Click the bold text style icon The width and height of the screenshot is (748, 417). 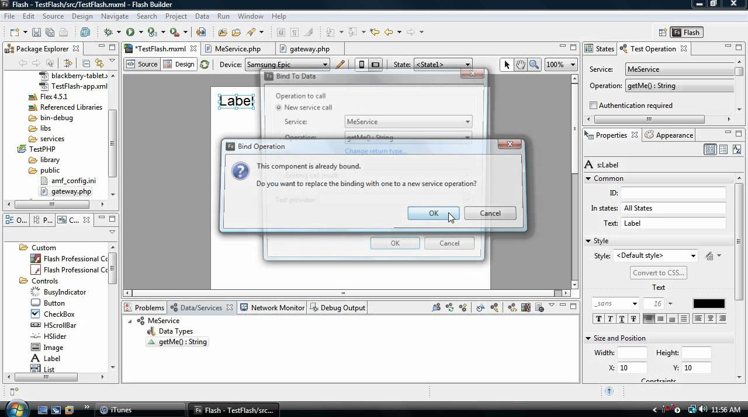click(x=598, y=318)
